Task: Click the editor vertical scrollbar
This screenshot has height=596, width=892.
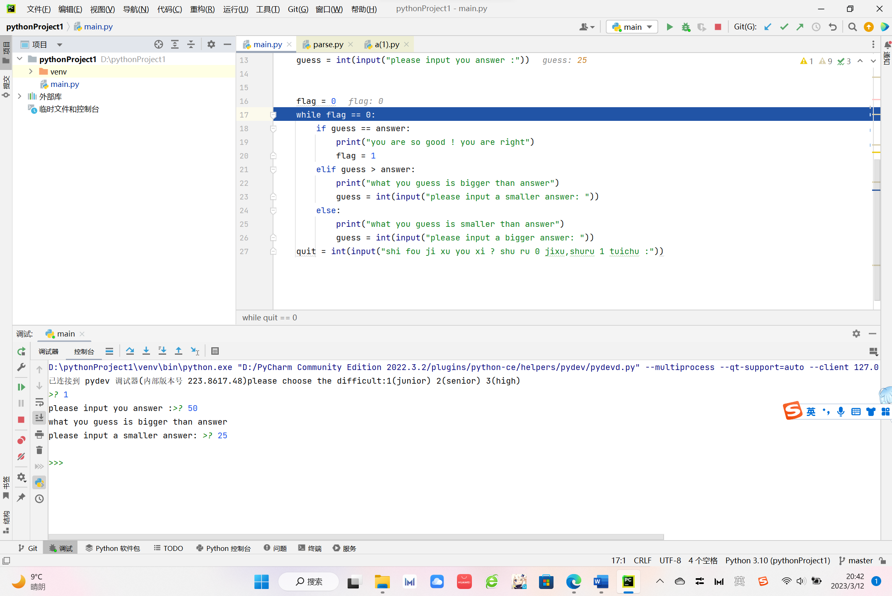Action: (877, 228)
